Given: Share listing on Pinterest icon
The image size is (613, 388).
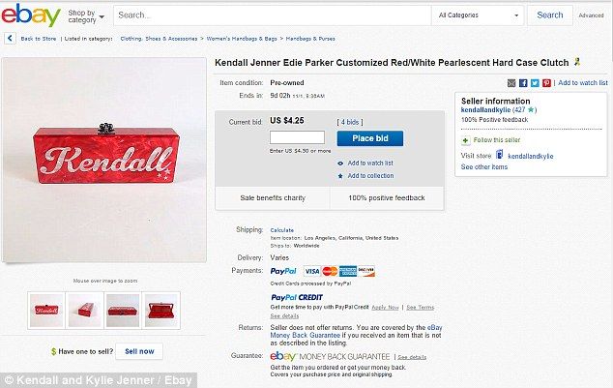Looking at the screenshot, I should (546, 83).
